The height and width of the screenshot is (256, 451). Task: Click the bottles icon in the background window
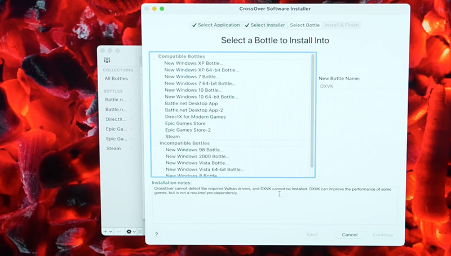[107, 60]
